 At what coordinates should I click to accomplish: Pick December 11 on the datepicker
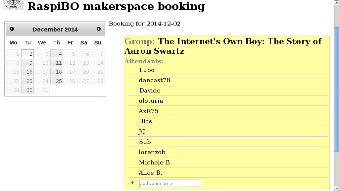coord(57,63)
